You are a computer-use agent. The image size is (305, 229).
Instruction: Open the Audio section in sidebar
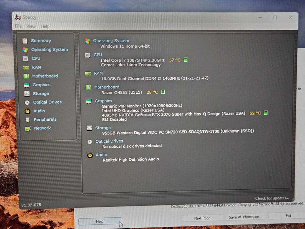pos(39,111)
